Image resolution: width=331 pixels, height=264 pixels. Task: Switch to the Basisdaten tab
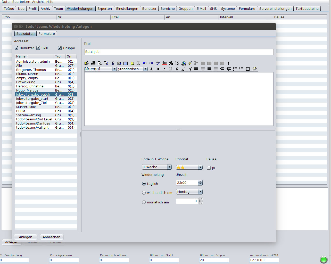pos(25,34)
